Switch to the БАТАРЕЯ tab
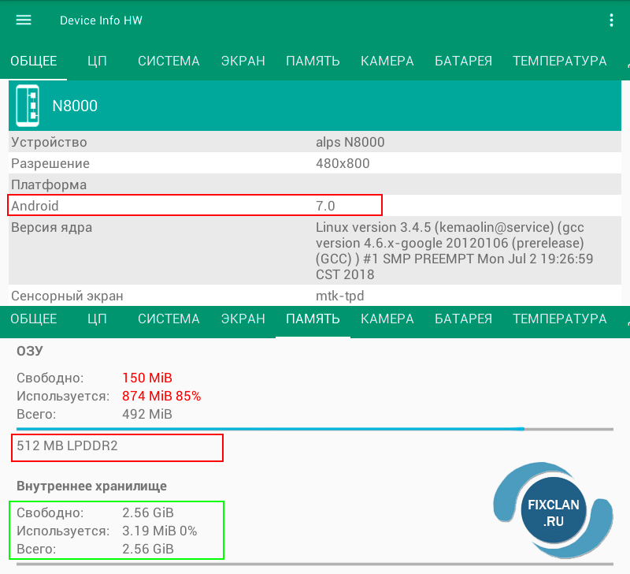Image resolution: width=630 pixels, height=574 pixels. (463, 61)
